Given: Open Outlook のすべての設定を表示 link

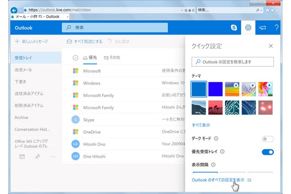Looking at the screenshot, I should point(218,179).
